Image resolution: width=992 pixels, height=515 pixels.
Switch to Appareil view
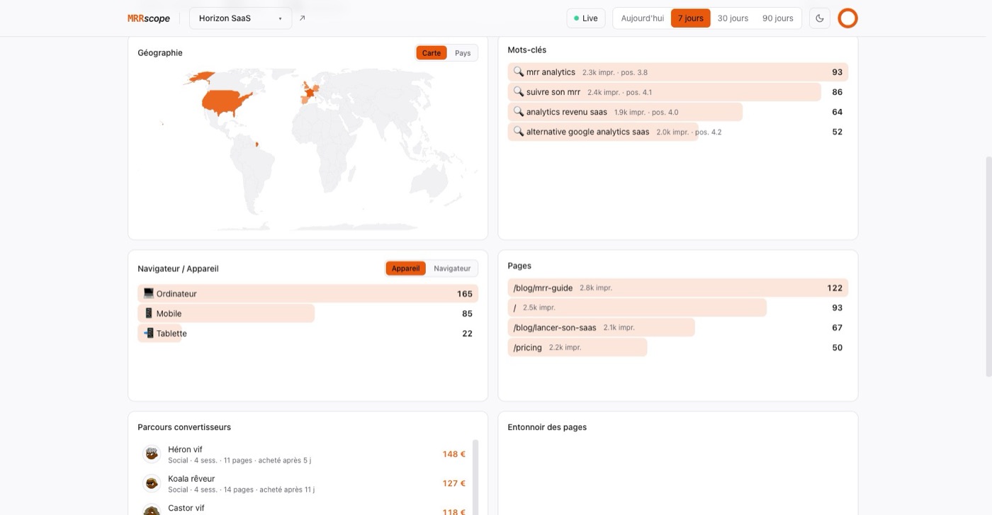tap(406, 268)
